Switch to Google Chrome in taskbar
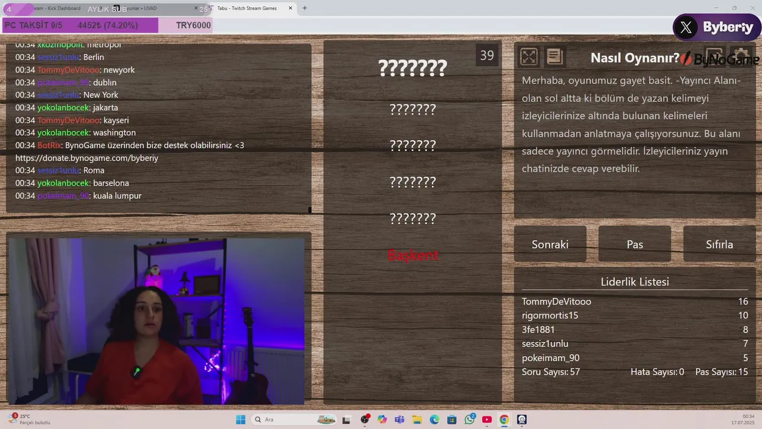This screenshot has width=762, height=429. 504,419
